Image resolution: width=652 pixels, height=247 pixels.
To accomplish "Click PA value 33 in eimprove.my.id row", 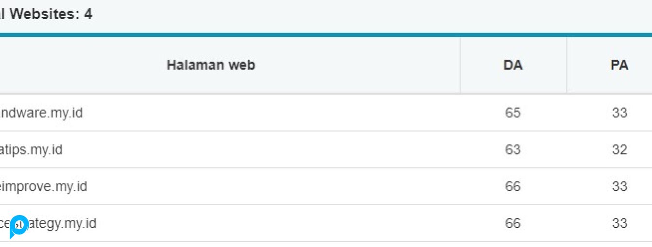I will 619,186.
